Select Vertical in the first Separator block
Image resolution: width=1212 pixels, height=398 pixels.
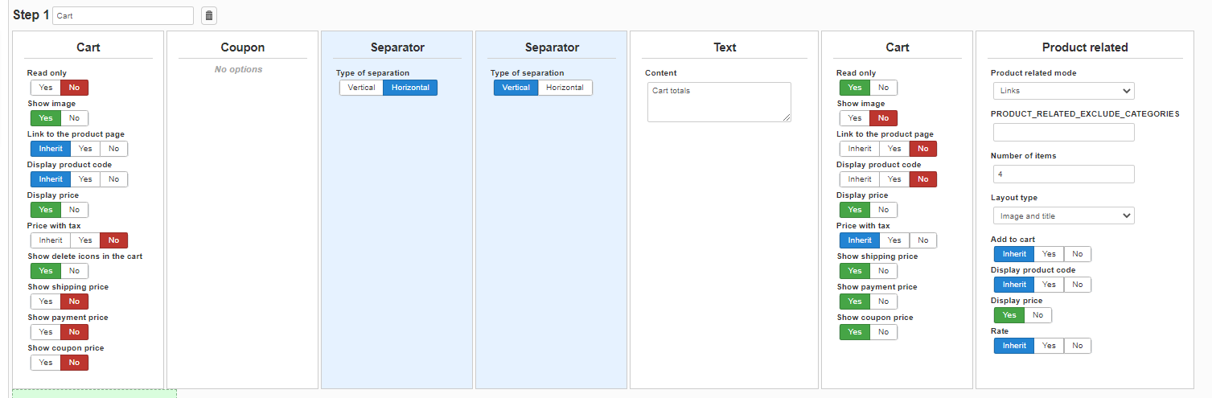point(361,88)
